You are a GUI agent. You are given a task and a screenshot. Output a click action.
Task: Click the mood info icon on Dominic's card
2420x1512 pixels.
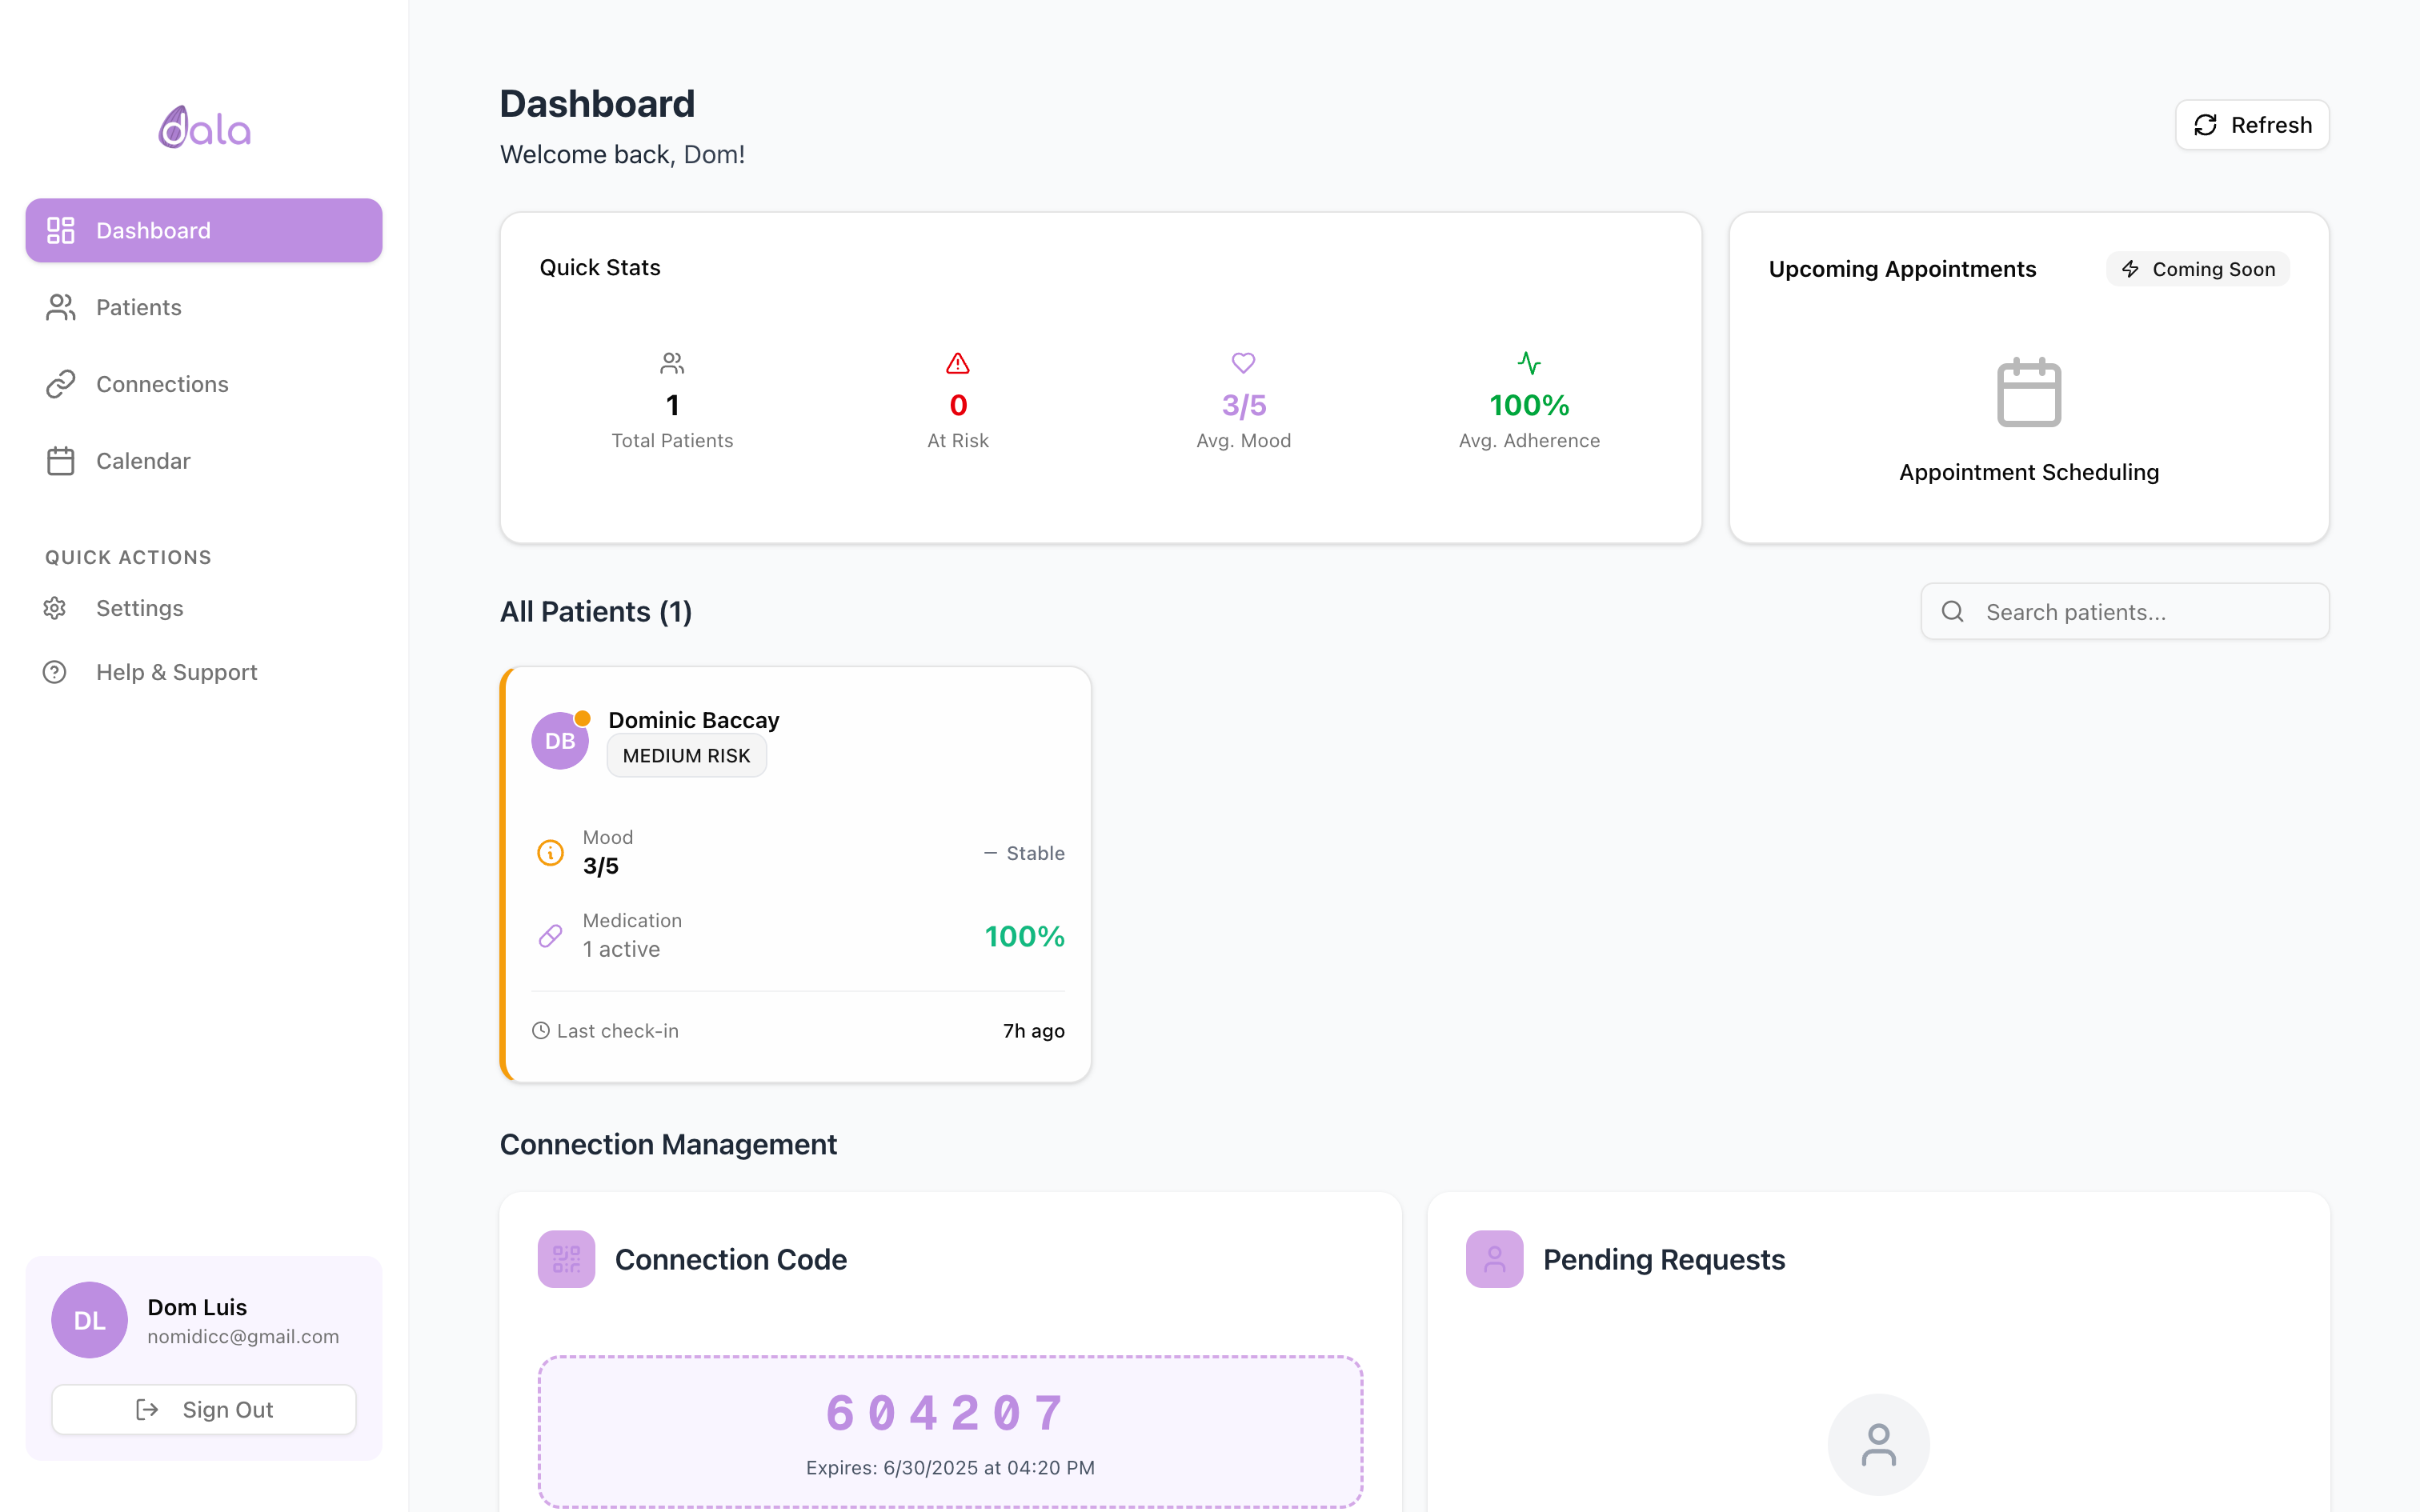tap(550, 852)
